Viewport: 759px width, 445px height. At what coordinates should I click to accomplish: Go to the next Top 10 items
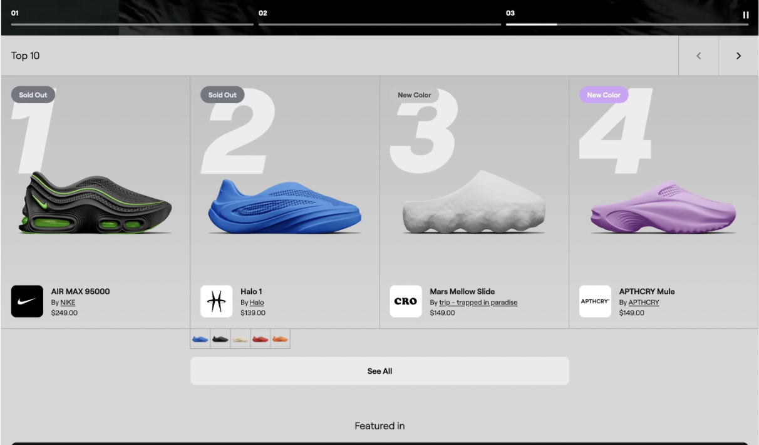tap(738, 56)
